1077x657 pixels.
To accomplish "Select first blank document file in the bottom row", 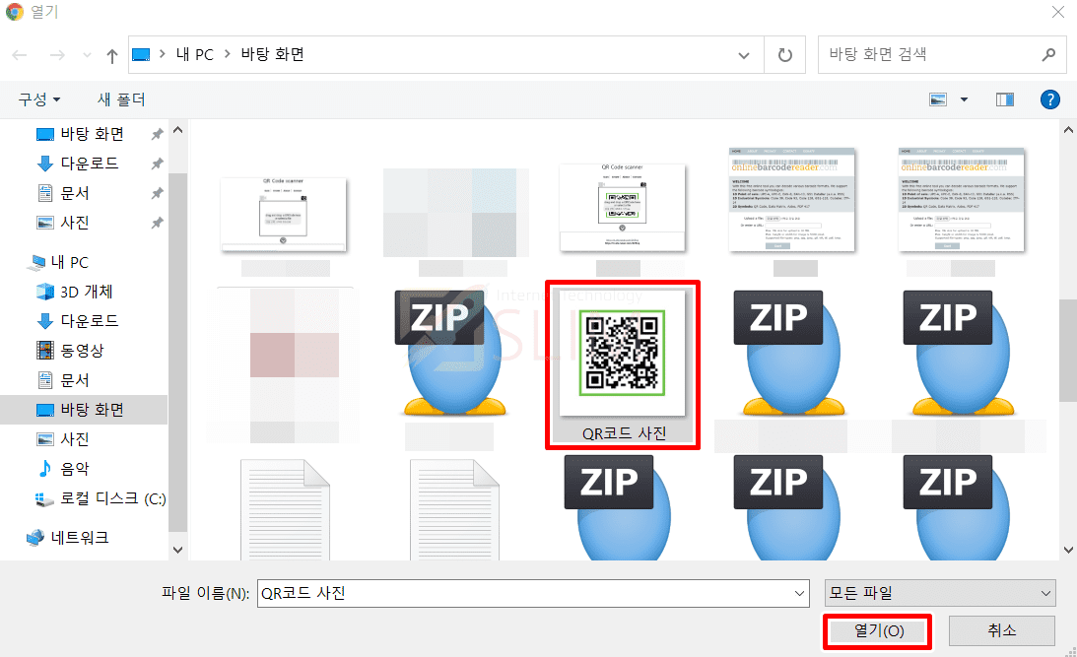I will point(285,510).
